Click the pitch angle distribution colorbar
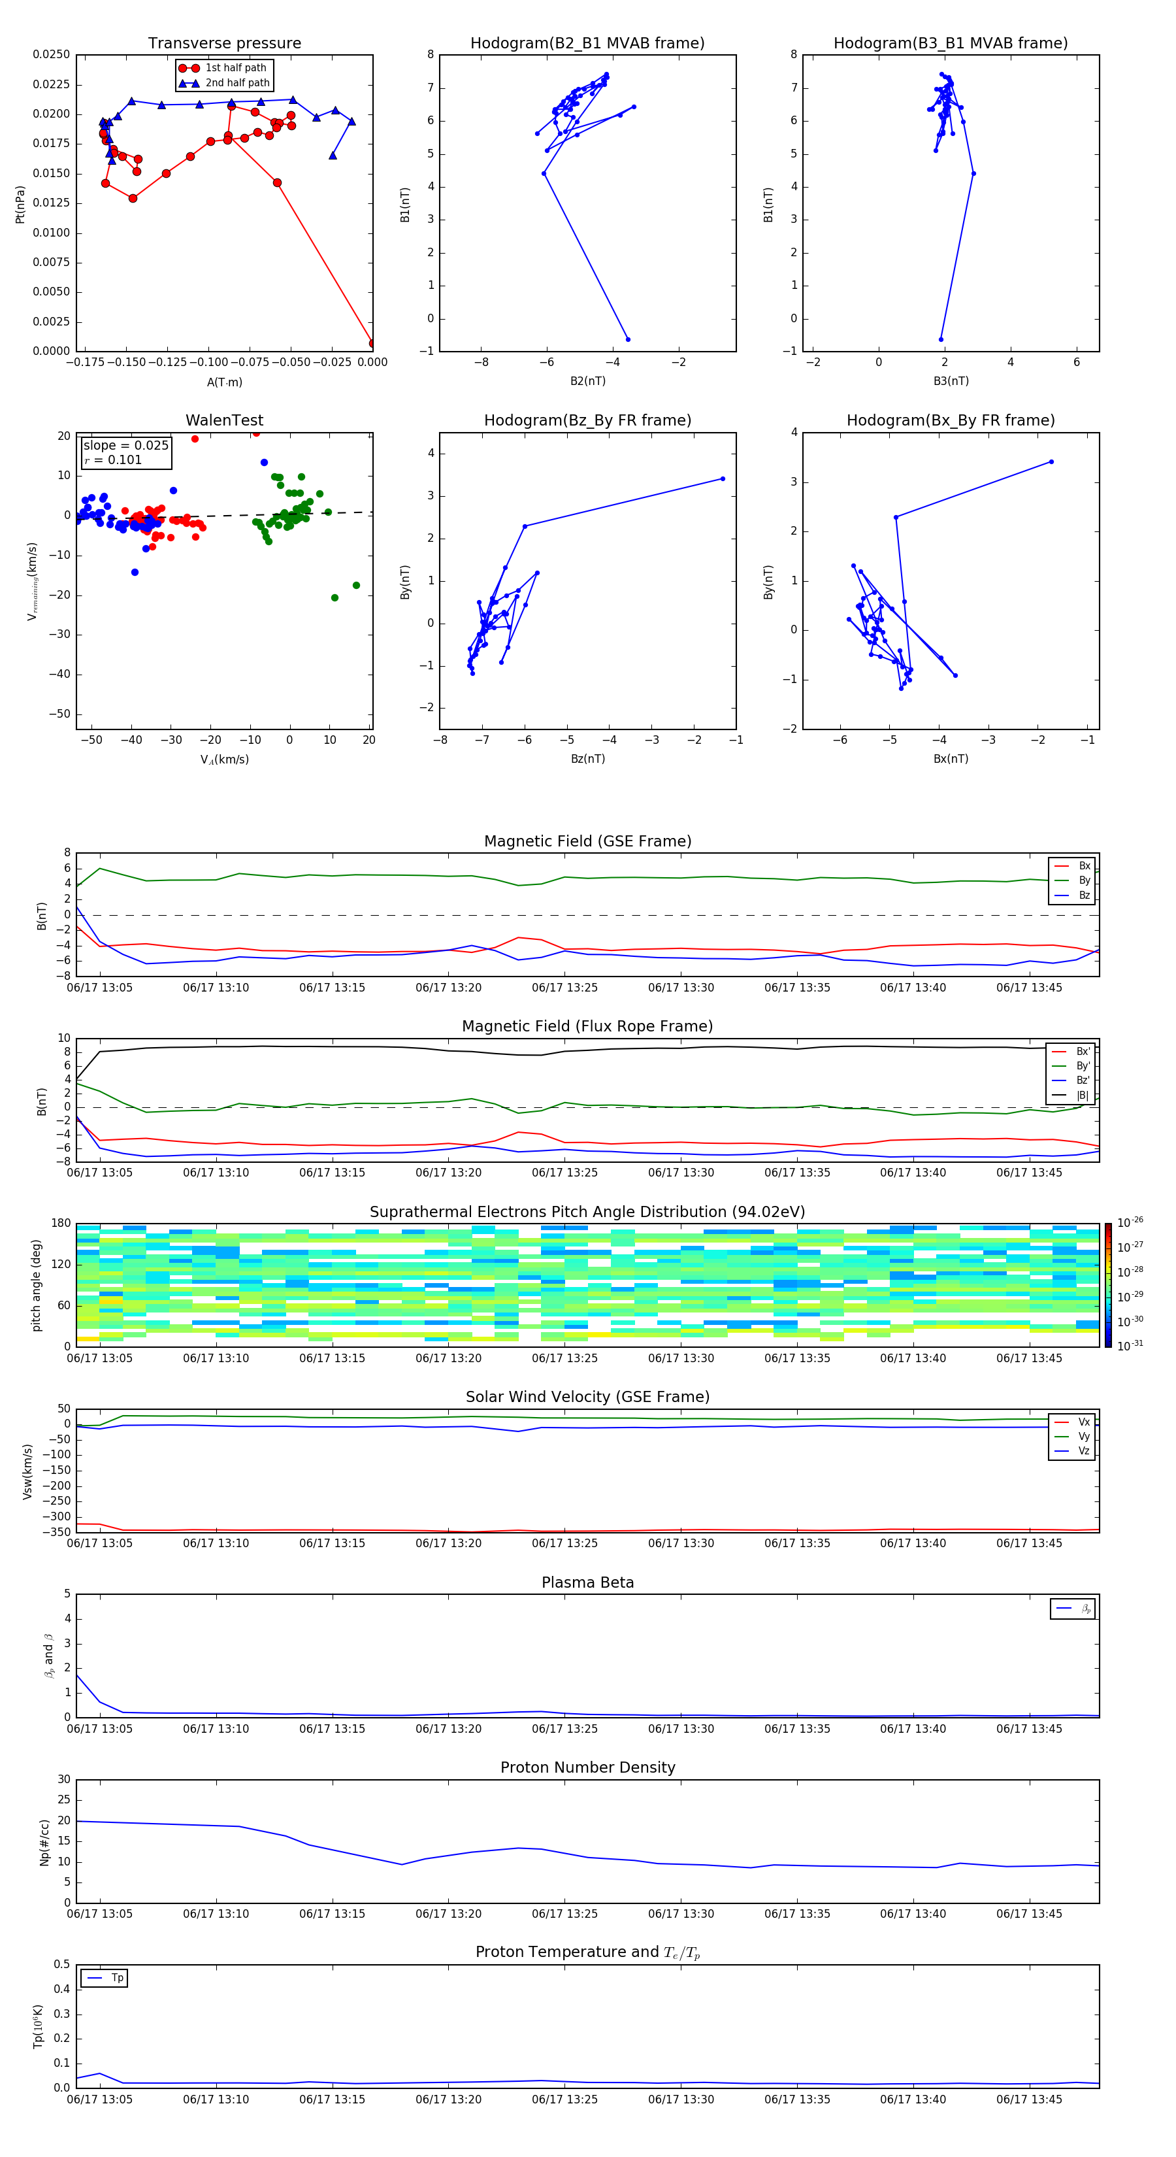 pyautogui.click(x=1107, y=1284)
